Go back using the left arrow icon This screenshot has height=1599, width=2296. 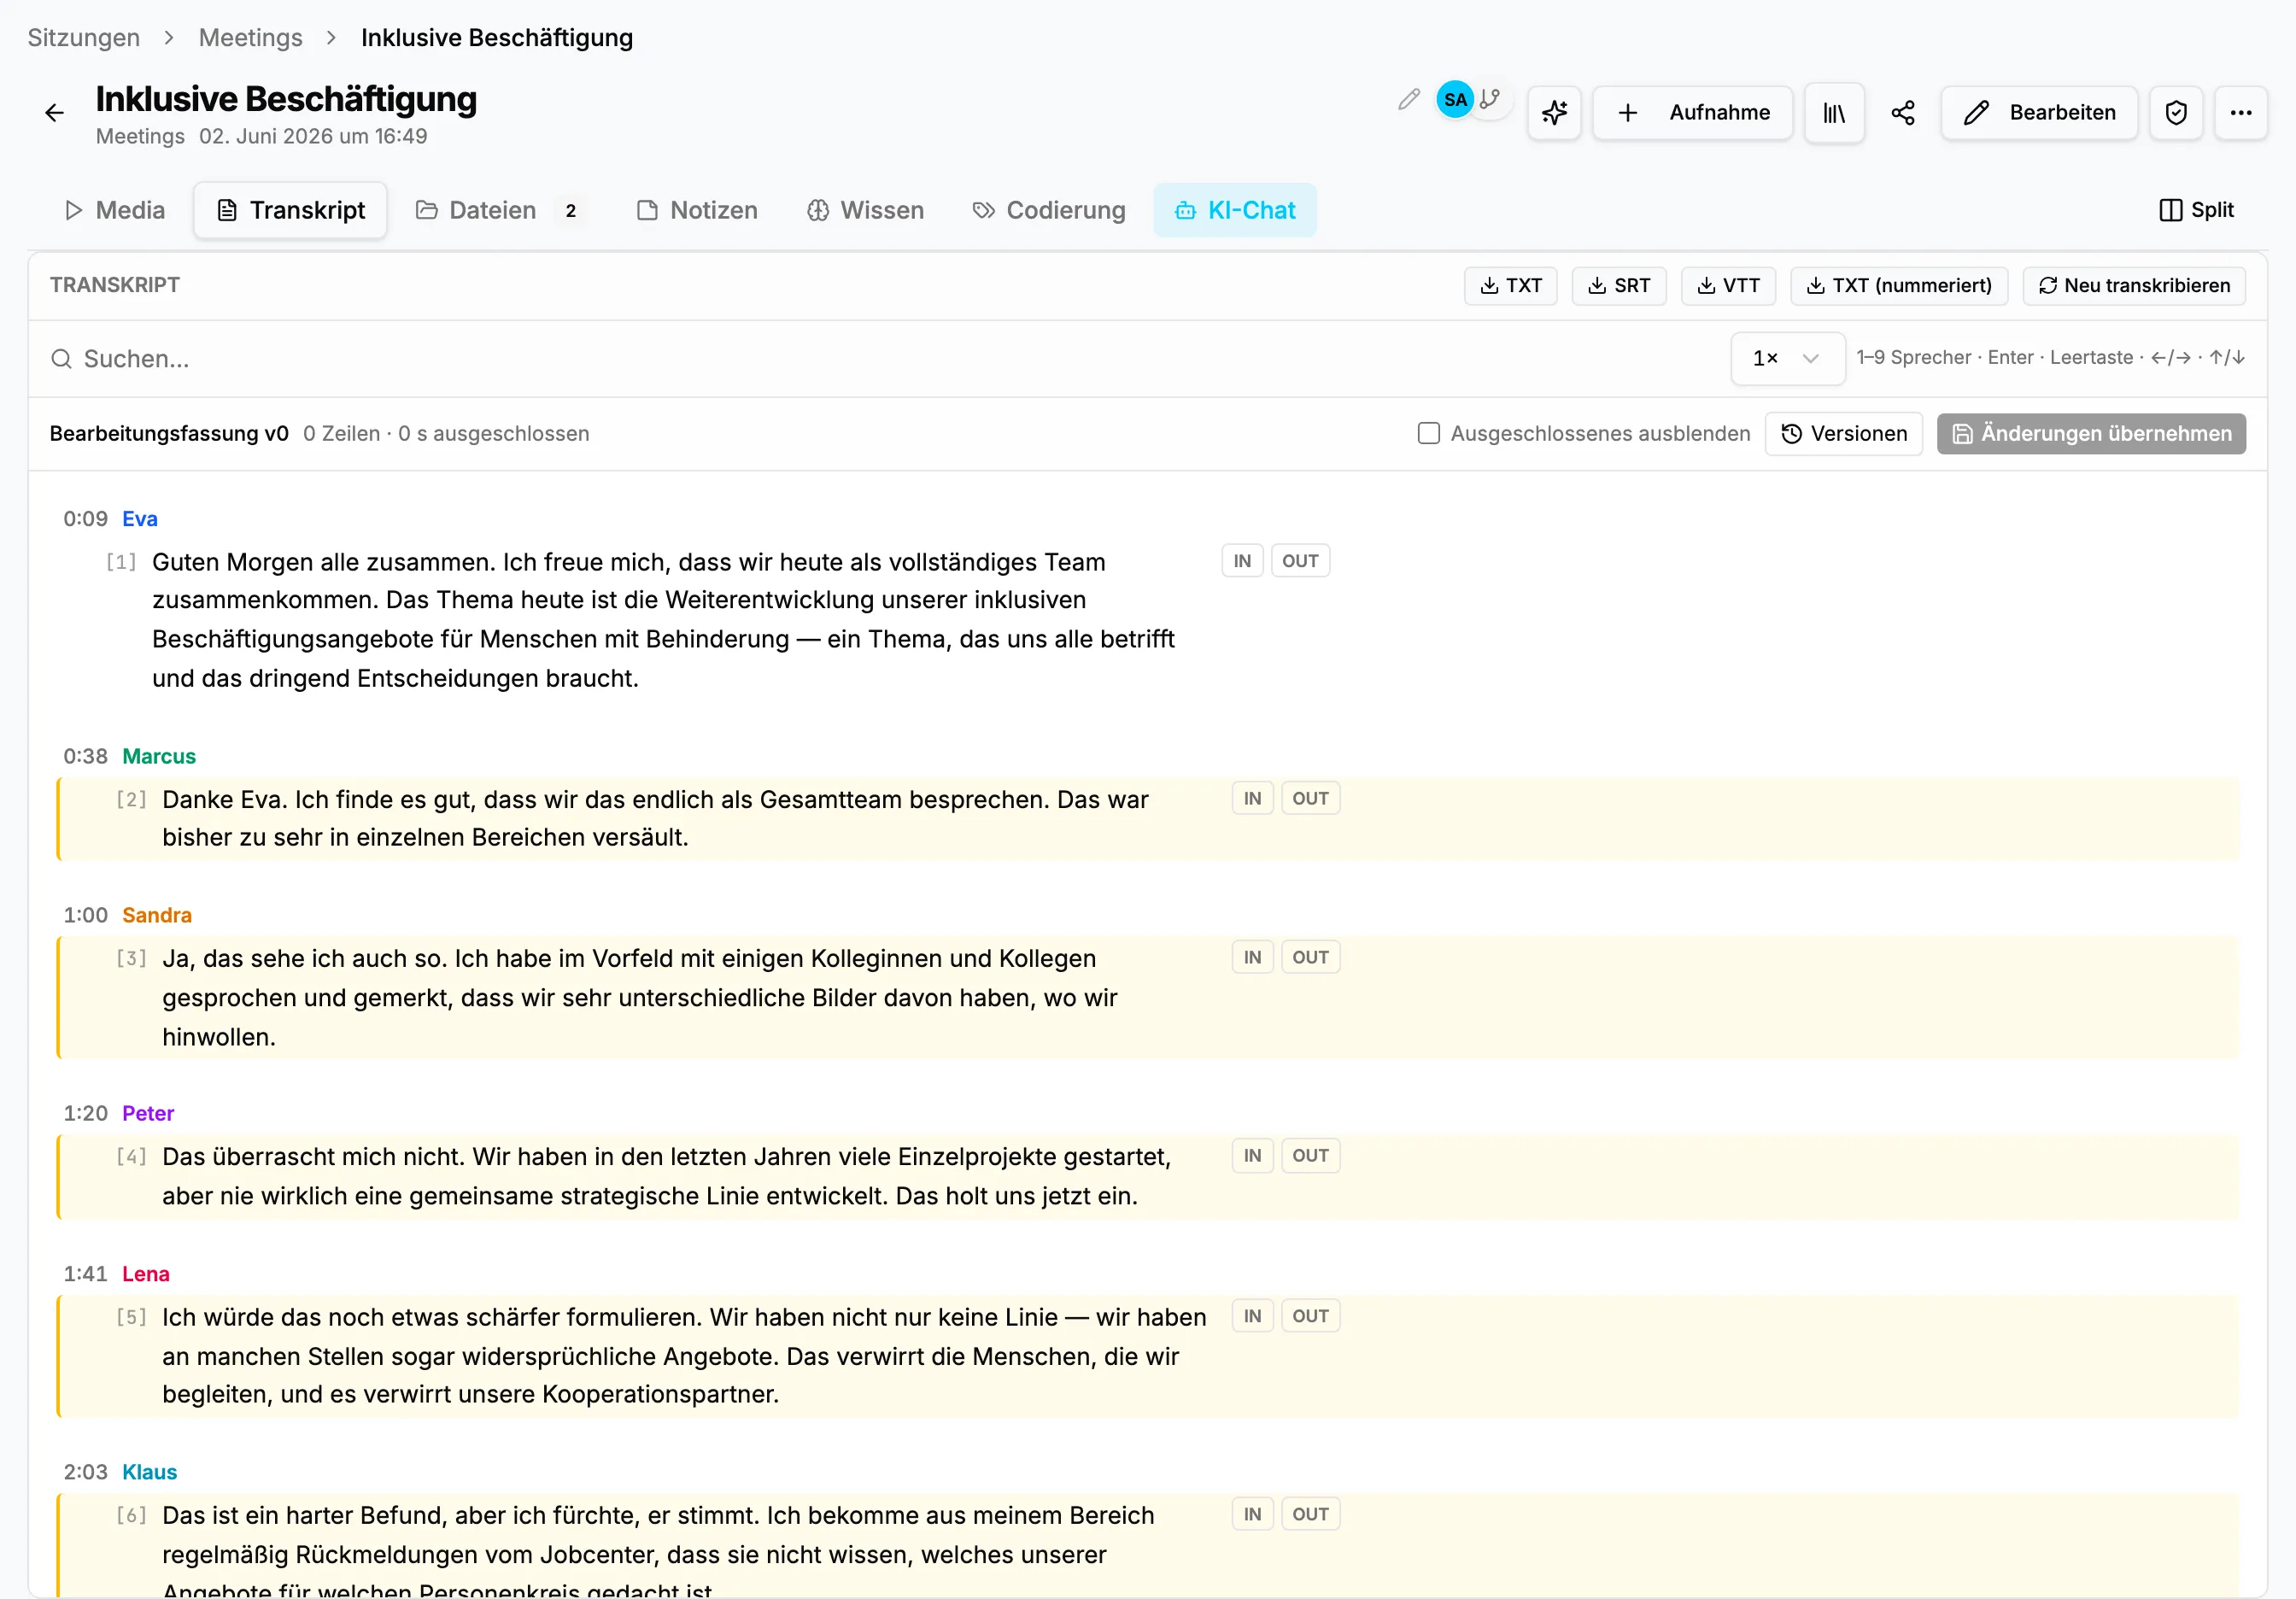(54, 113)
